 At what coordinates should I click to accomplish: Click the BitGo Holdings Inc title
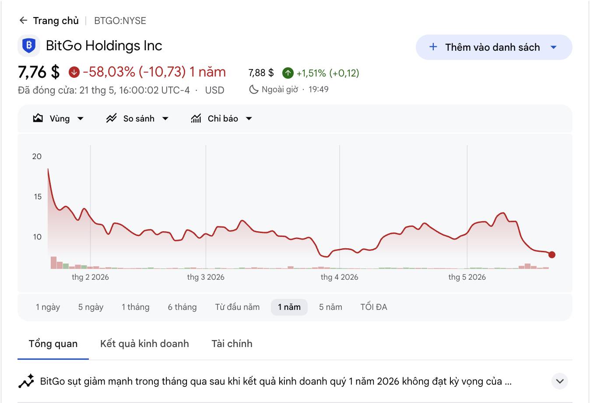point(104,45)
